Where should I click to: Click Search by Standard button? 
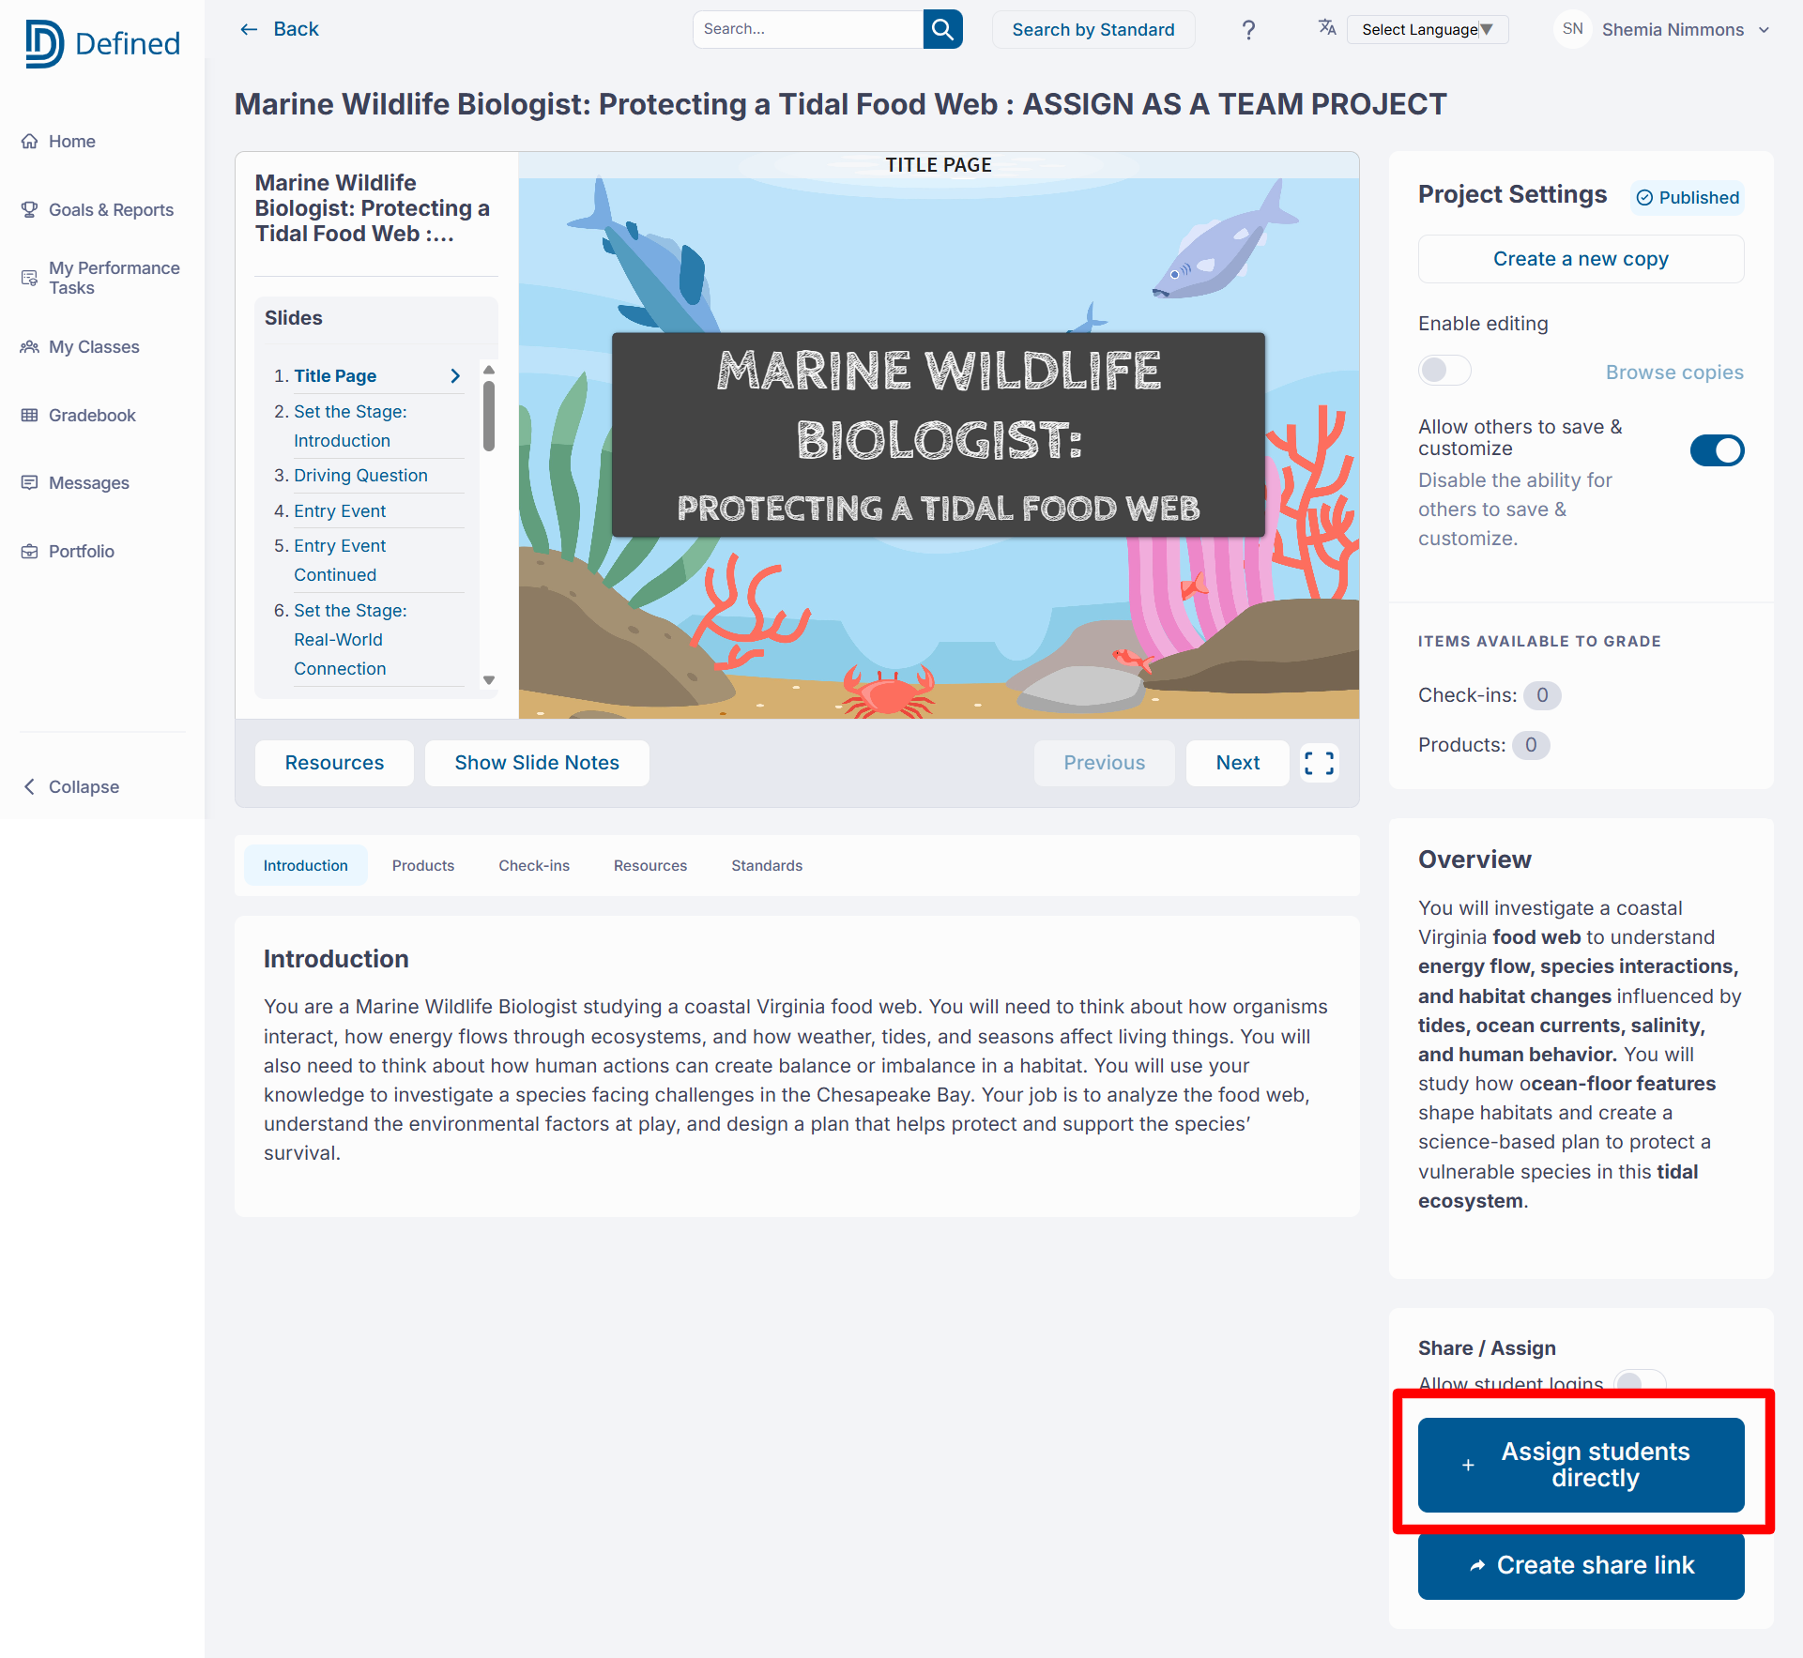coord(1092,30)
